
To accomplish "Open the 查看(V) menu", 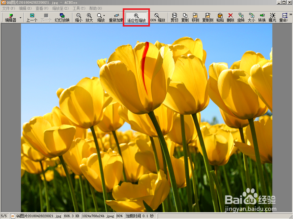I will (x=42, y=8).
